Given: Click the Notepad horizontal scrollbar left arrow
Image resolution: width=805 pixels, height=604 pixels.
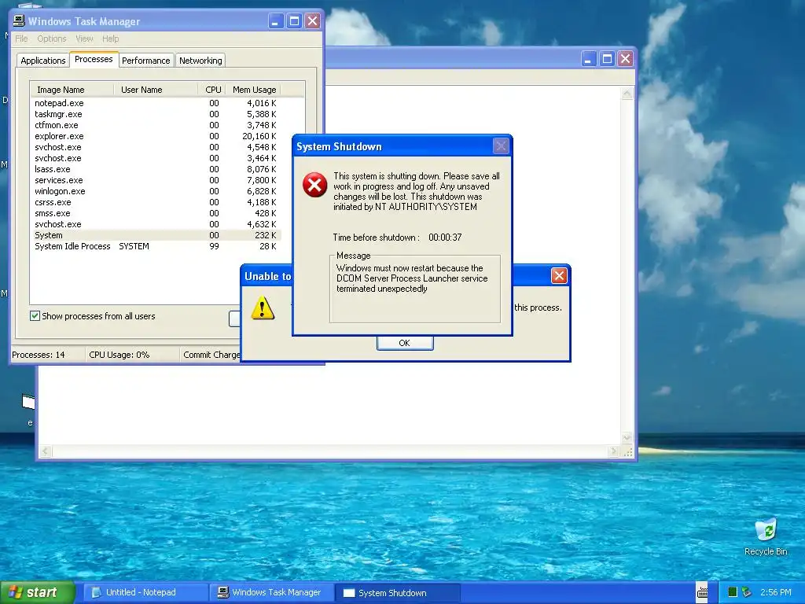Looking at the screenshot, I should (x=45, y=451).
